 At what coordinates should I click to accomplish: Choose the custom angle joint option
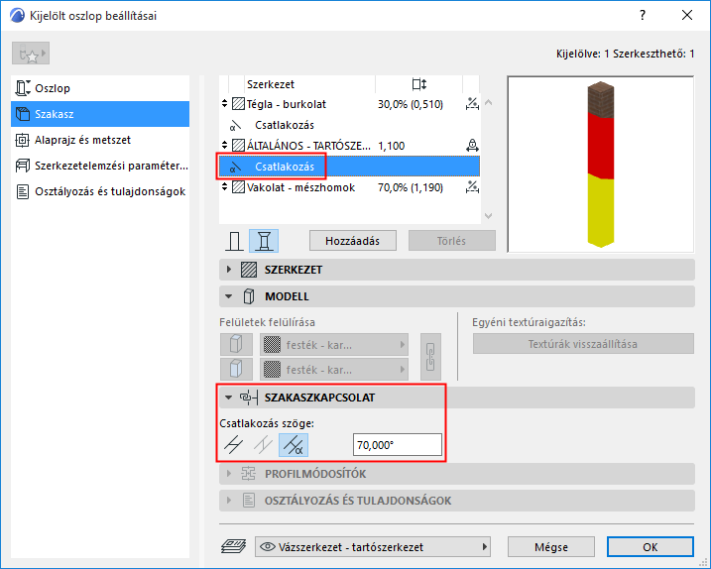(294, 445)
